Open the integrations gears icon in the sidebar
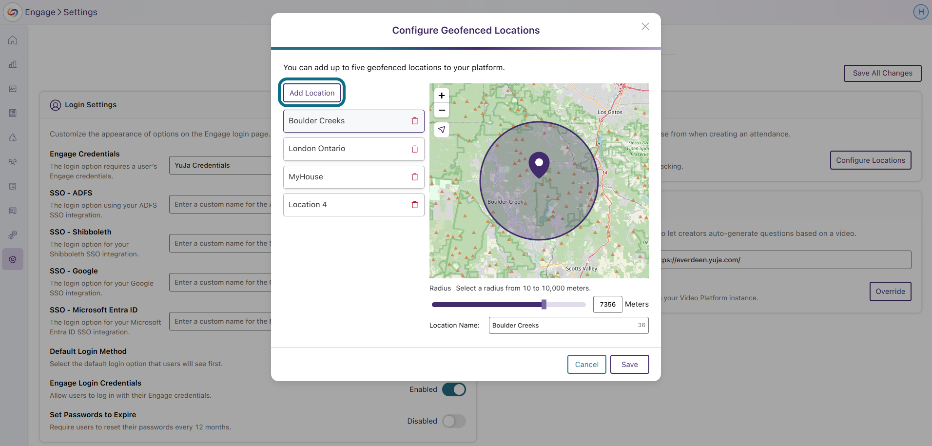Viewport: 932px width, 446px height. (x=13, y=235)
